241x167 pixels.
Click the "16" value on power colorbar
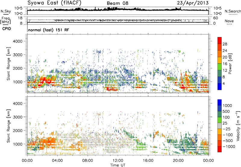click(x=225, y=64)
